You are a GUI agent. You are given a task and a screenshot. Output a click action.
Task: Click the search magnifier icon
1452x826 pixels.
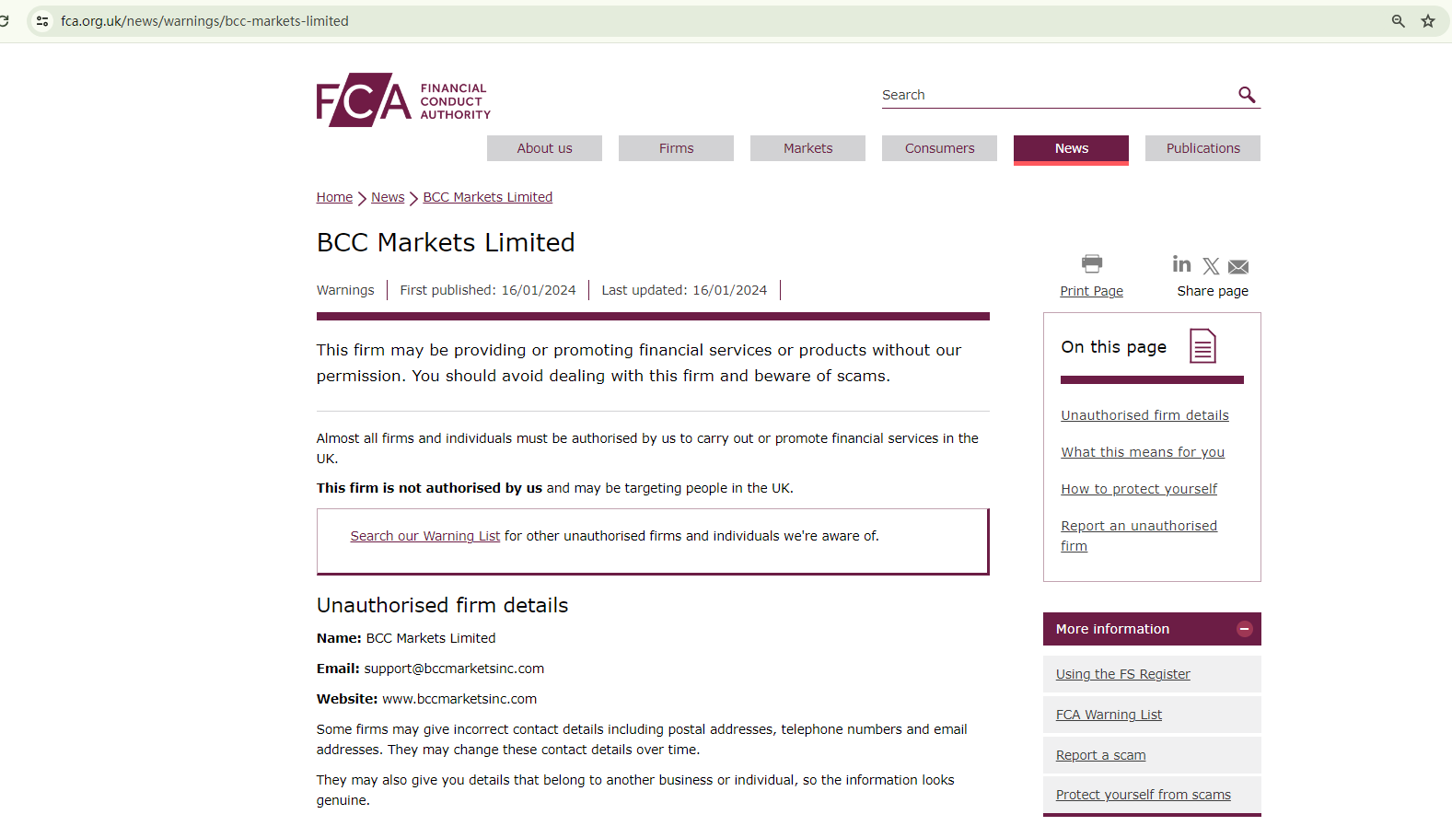(1247, 95)
